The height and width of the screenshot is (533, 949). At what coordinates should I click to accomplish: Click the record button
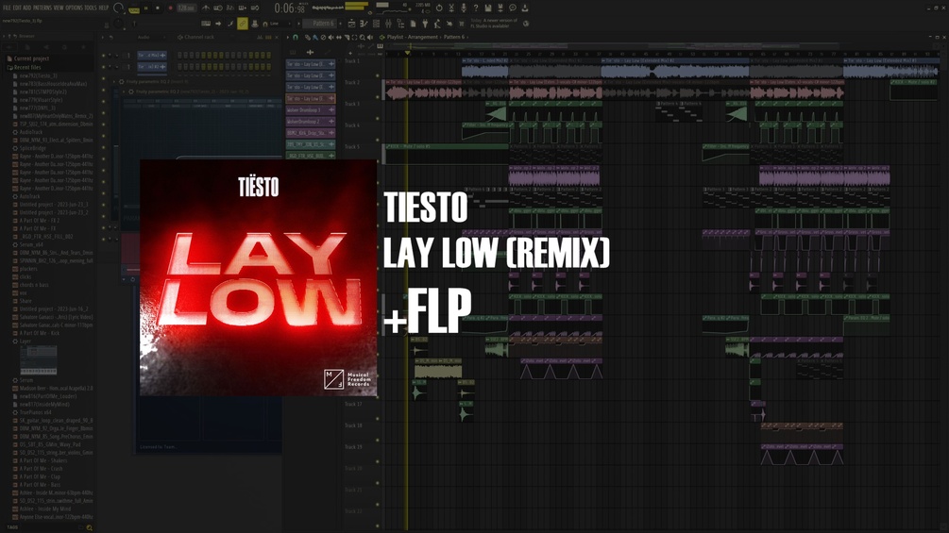point(170,8)
